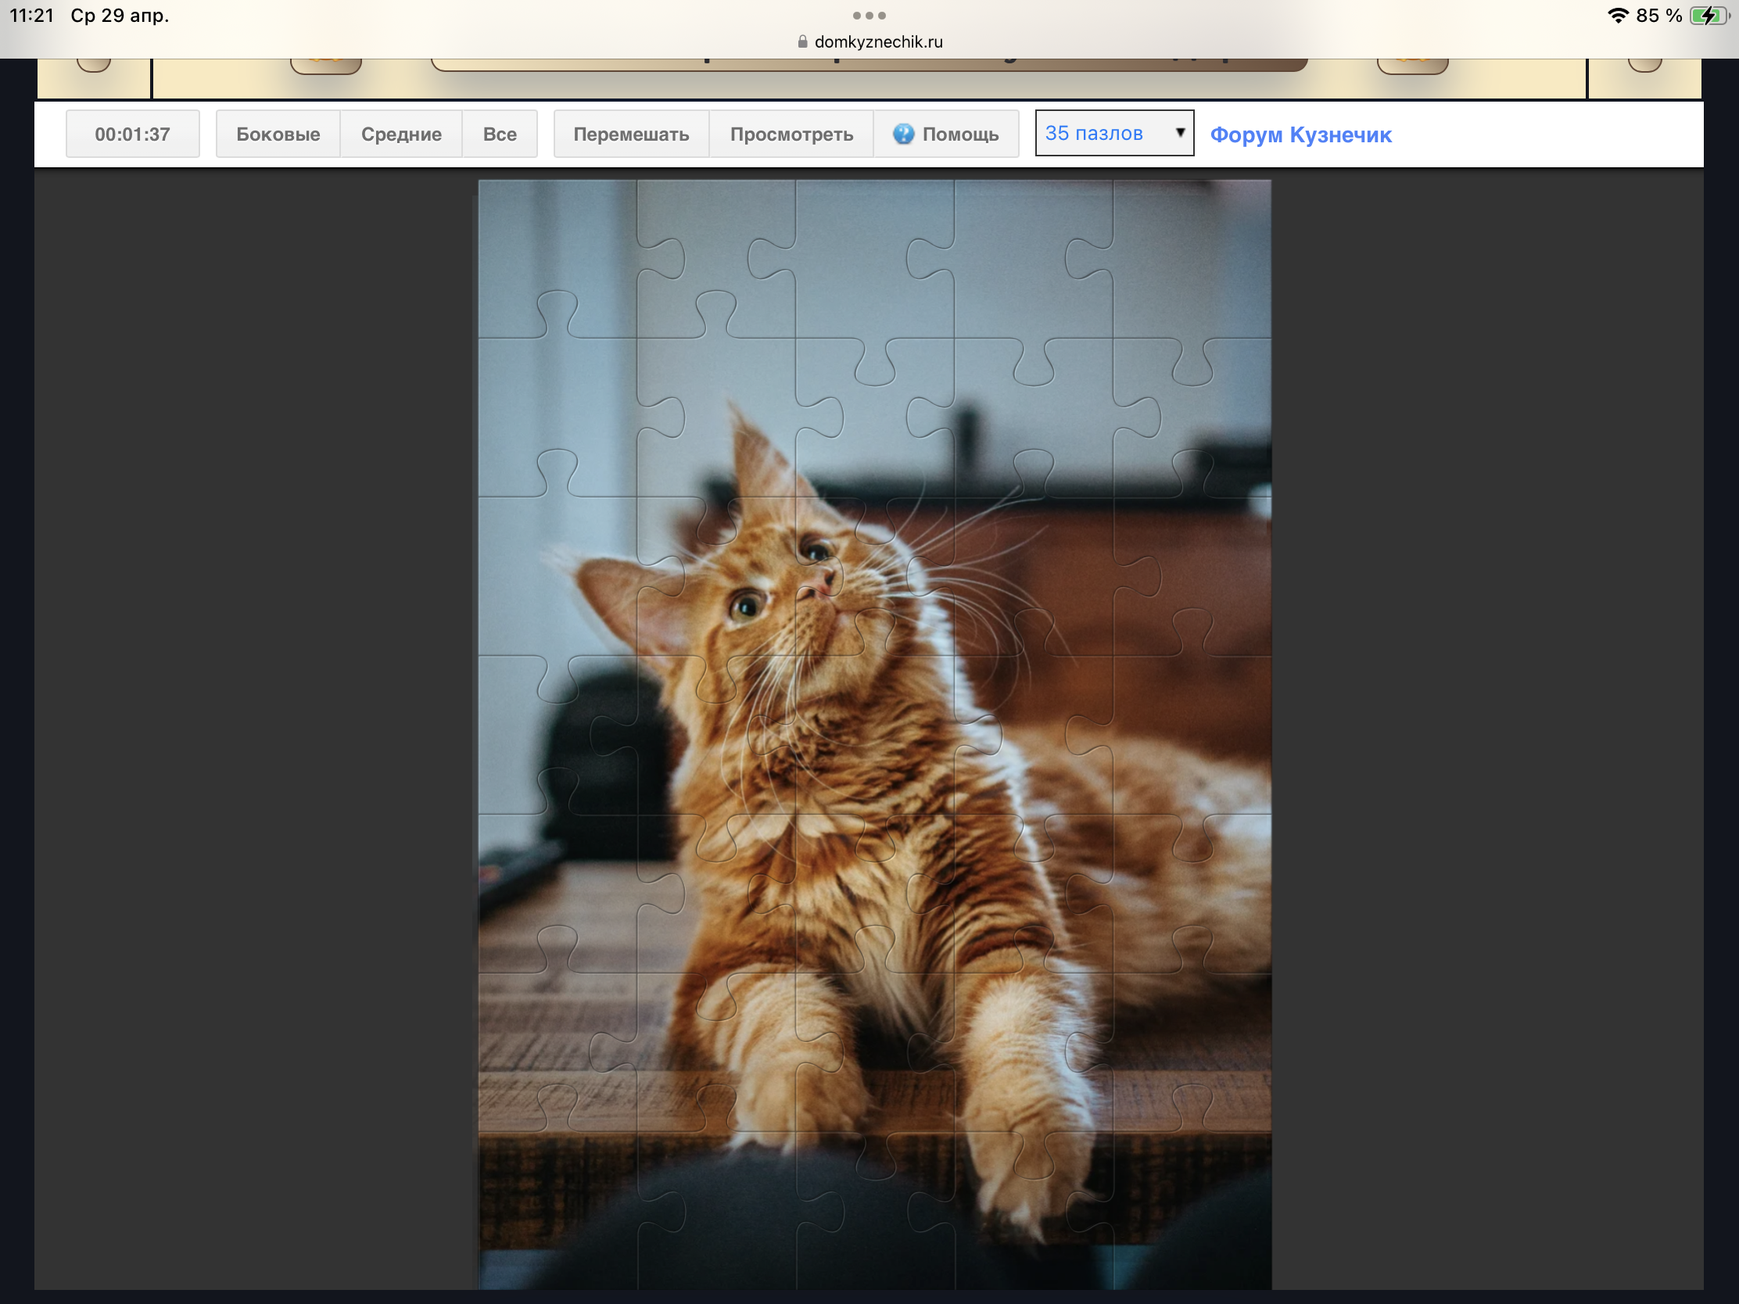Tap the battery charging icon
The width and height of the screenshot is (1739, 1304).
click(1709, 16)
